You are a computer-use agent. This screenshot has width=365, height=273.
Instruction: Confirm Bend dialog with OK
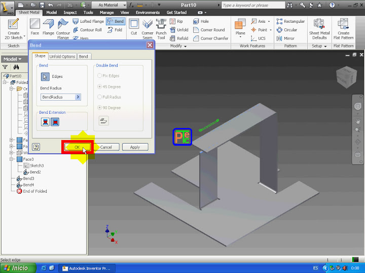[78, 147]
